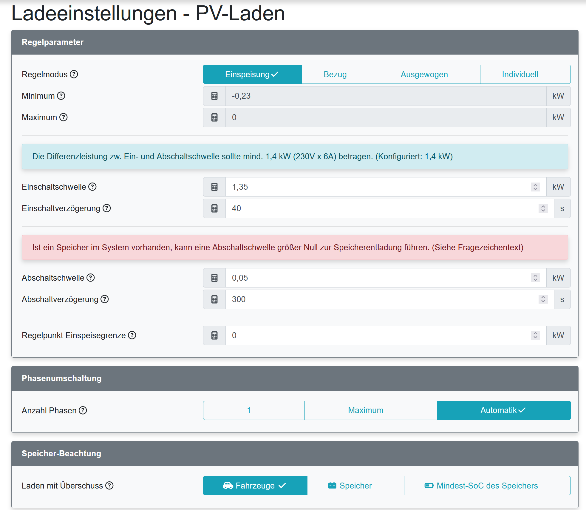This screenshot has width=586, height=510.
Task: Click calculator icon in Abschaltverzögerung row
Action: tap(214, 299)
